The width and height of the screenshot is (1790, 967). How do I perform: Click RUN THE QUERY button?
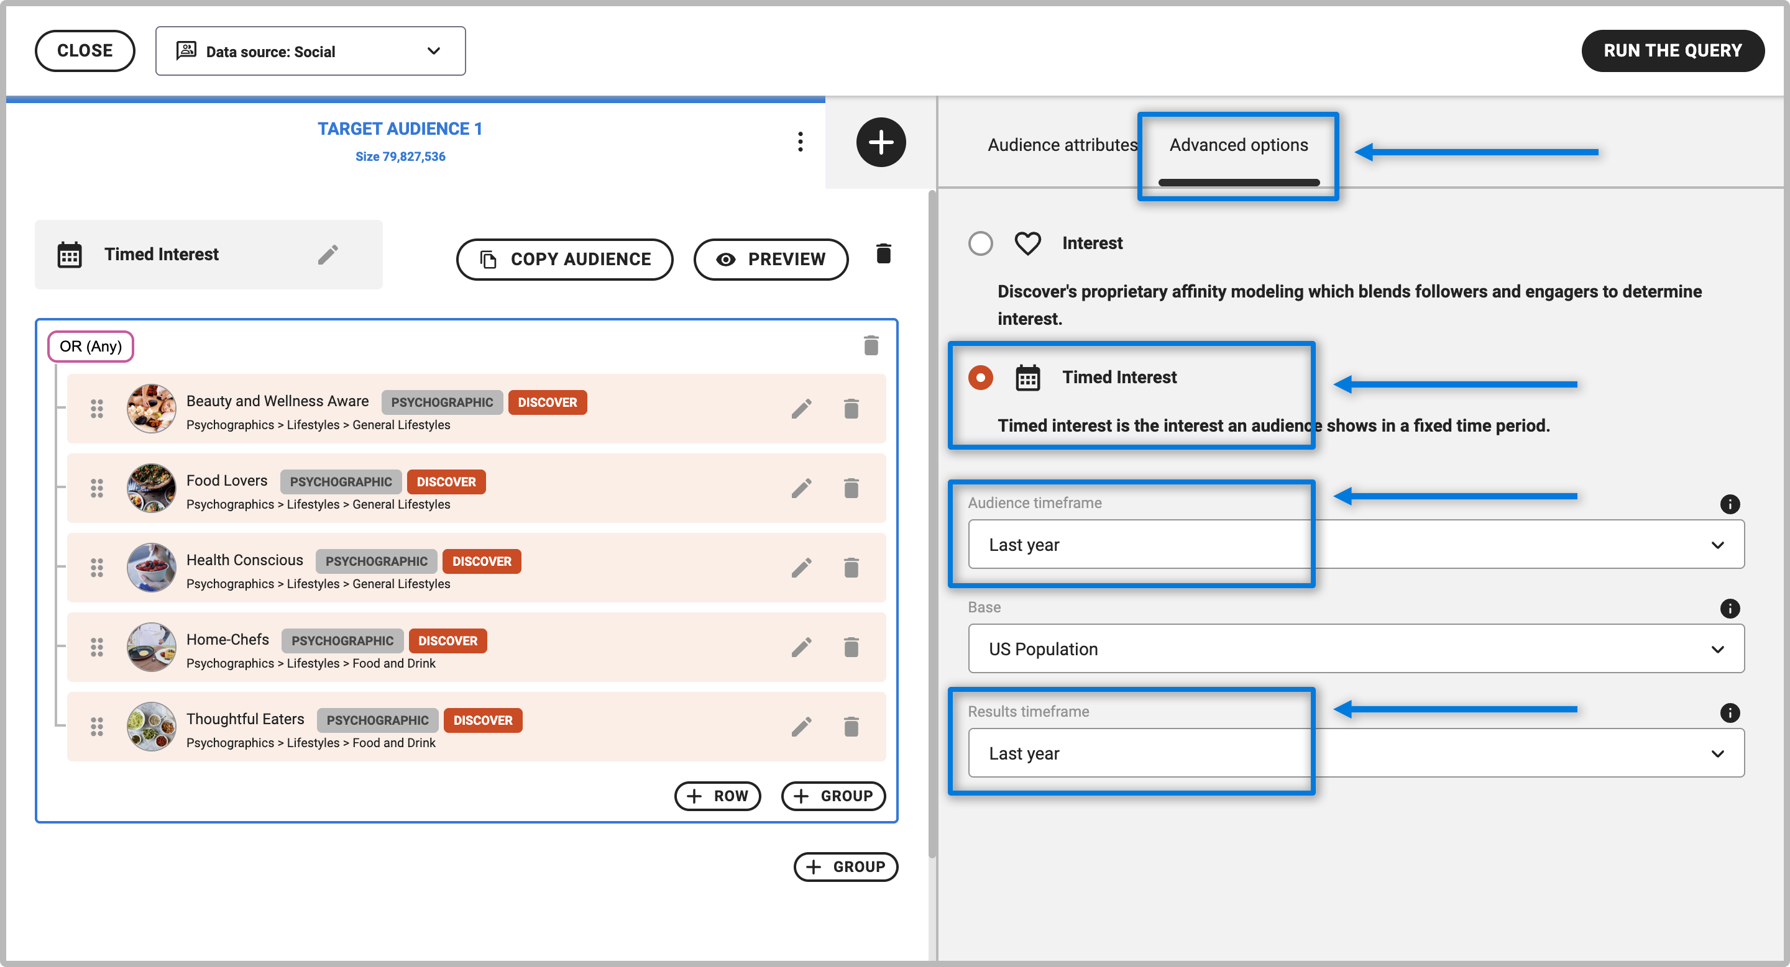click(x=1672, y=51)
